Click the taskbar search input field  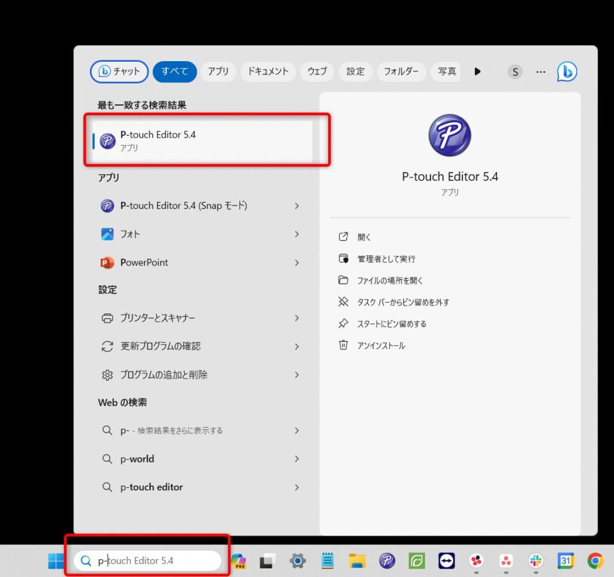pos(148,561)
